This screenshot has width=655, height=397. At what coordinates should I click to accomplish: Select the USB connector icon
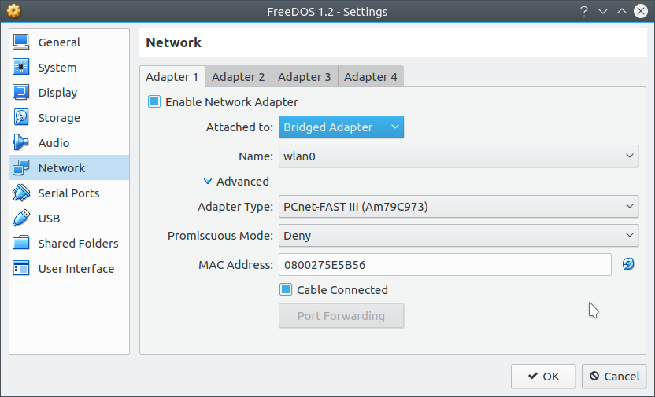pyautogui.click(x=21, y=218)
